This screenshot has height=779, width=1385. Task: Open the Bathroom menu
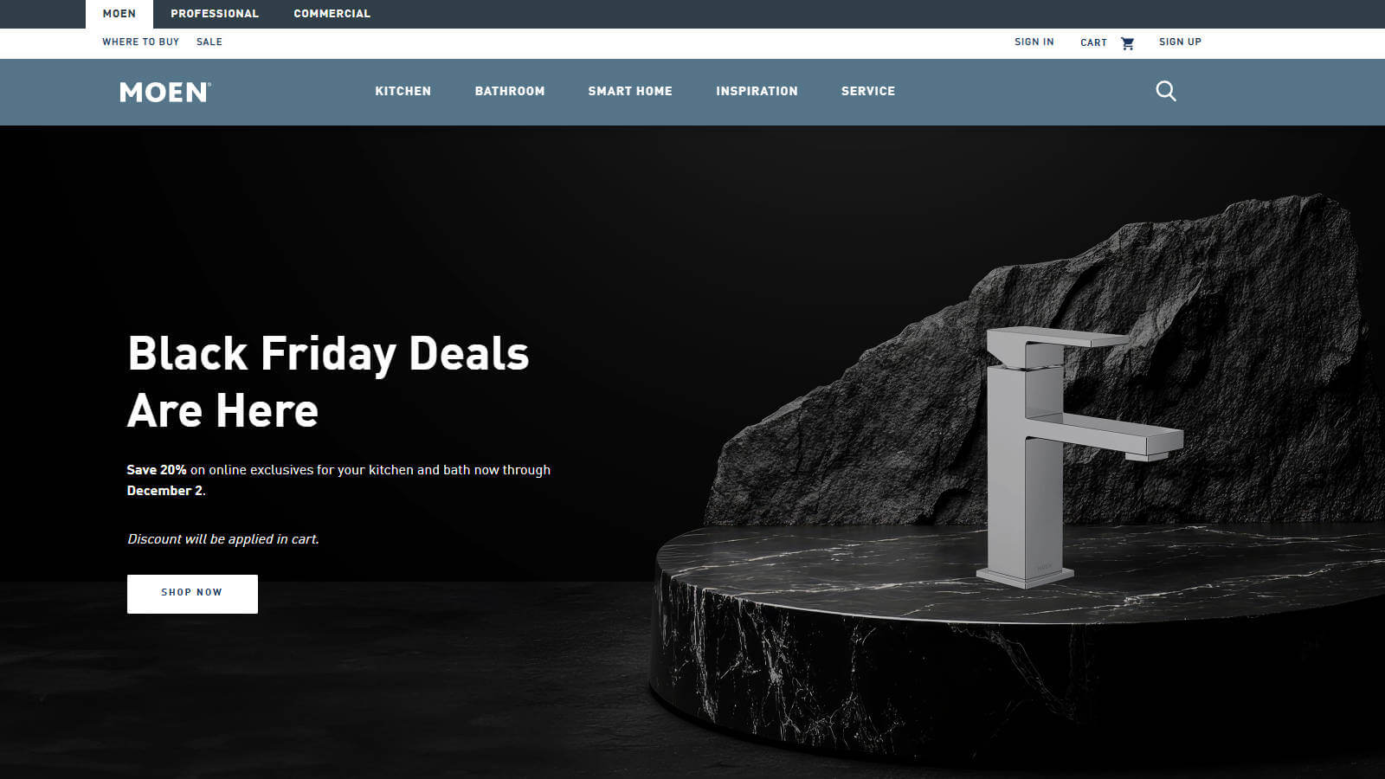coord(510,91)
